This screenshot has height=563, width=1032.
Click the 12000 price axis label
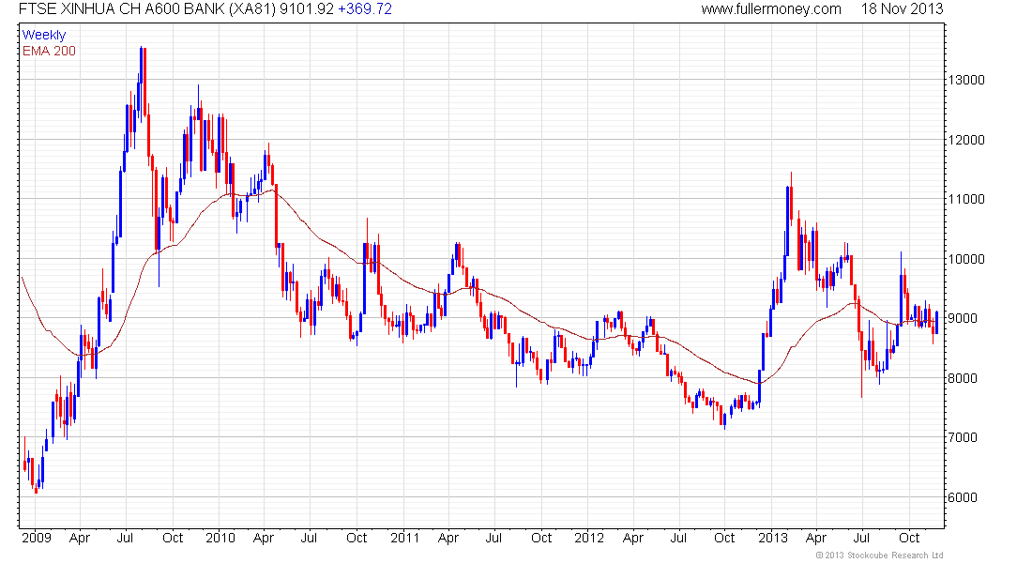tap(966, 140)
